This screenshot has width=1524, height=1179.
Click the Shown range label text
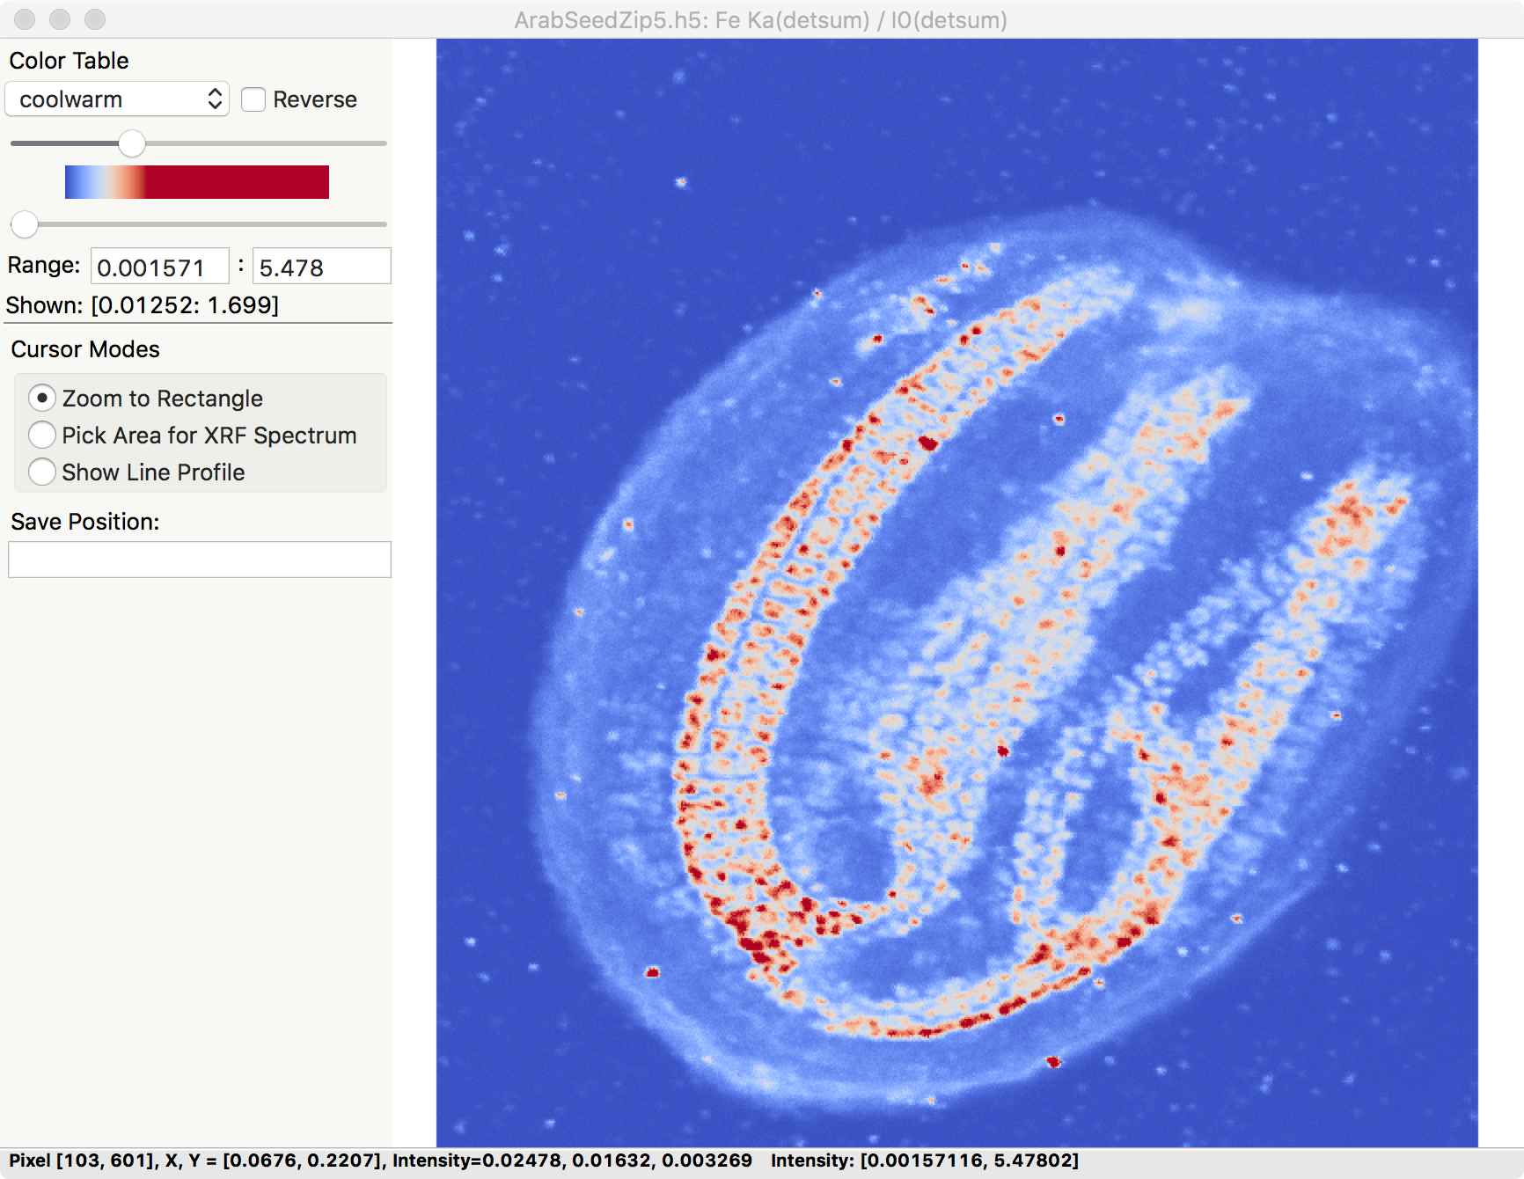pos(143,305)
